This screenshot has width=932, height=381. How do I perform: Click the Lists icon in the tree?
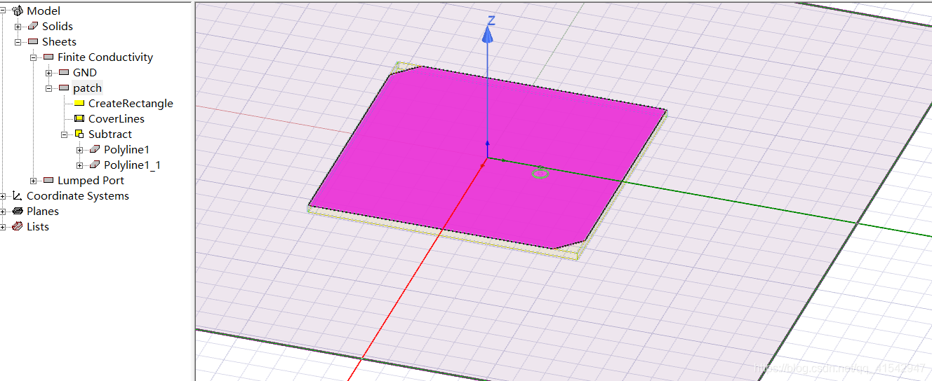coord(18,226)
